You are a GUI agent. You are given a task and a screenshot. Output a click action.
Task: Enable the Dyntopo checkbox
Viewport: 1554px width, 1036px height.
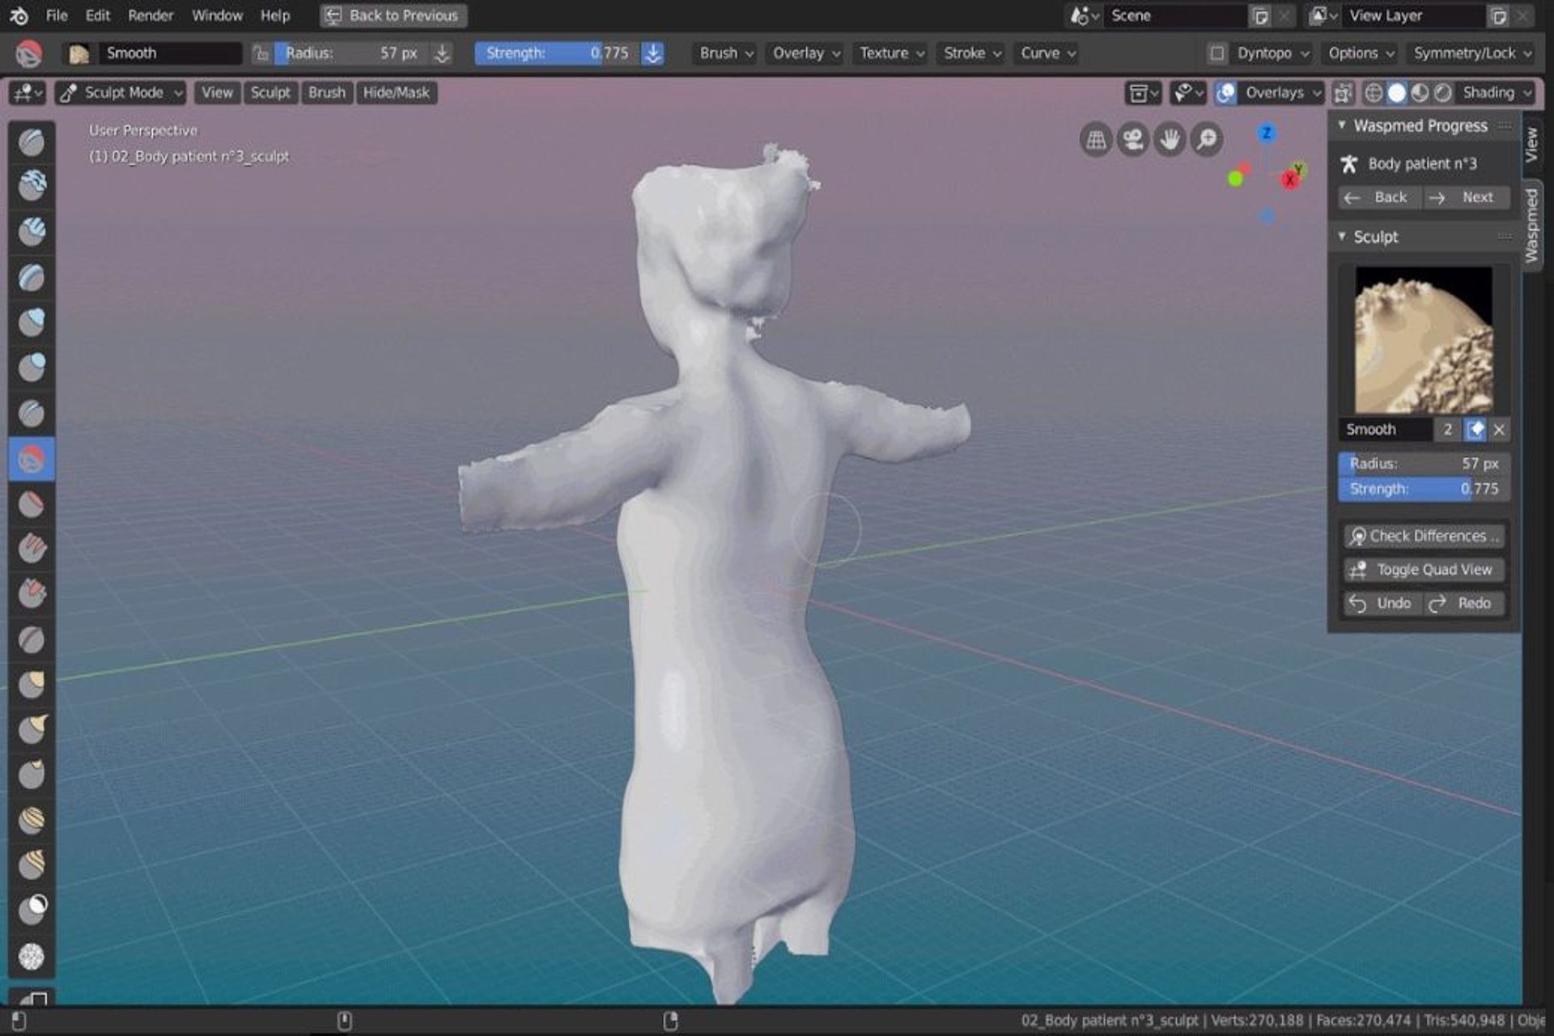point(1216,53)
